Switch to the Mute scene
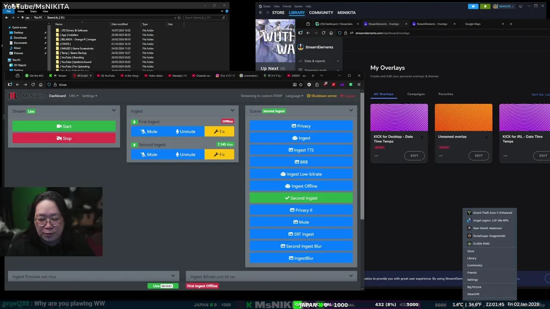The width and height of the screenshot is (550, 309). [301, 222]
